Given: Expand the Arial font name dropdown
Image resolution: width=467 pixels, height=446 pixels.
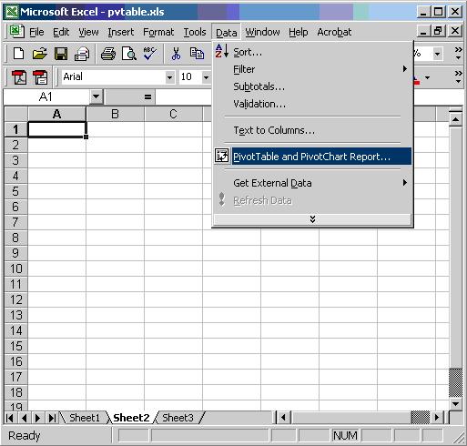Looking at the screenshot, I should 170,77.
